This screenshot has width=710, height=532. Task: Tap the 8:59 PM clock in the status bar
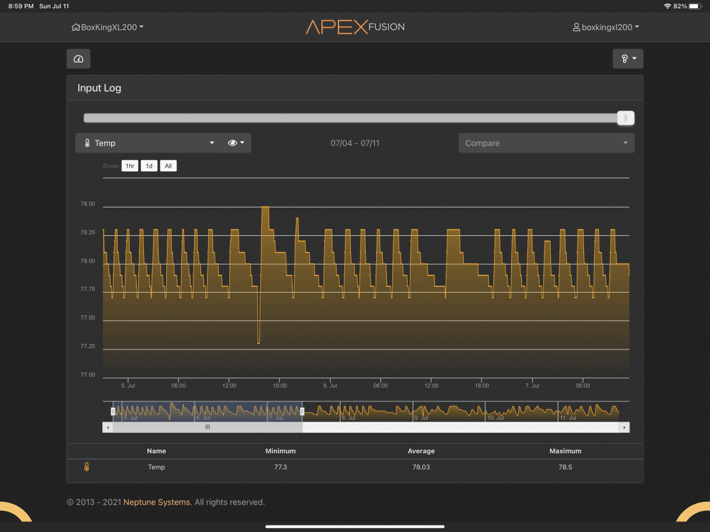click(21, 6)
